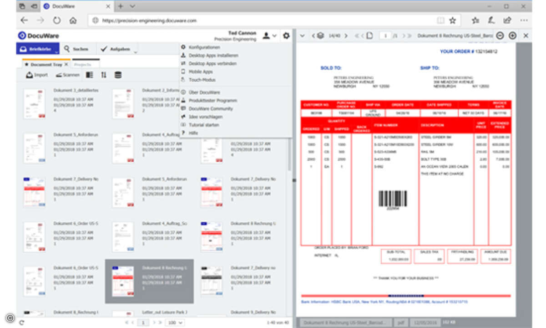Select the Dokument 7_Delivery no thumbnail in fifth row
The height and width of the screenshot is (328, 546).
click(x=212, y=282)
